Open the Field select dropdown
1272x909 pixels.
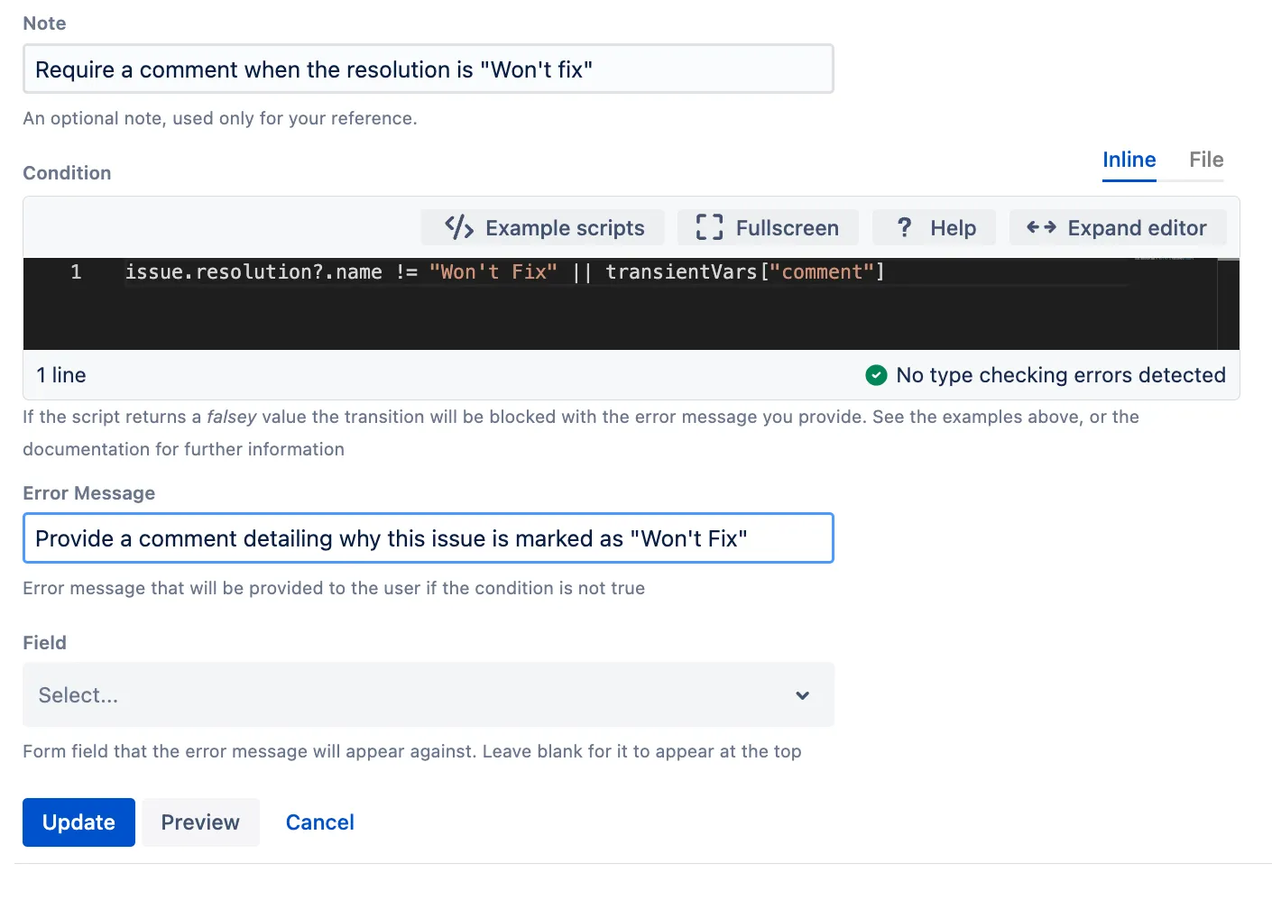pyautogui.click(x=429, y=695)
